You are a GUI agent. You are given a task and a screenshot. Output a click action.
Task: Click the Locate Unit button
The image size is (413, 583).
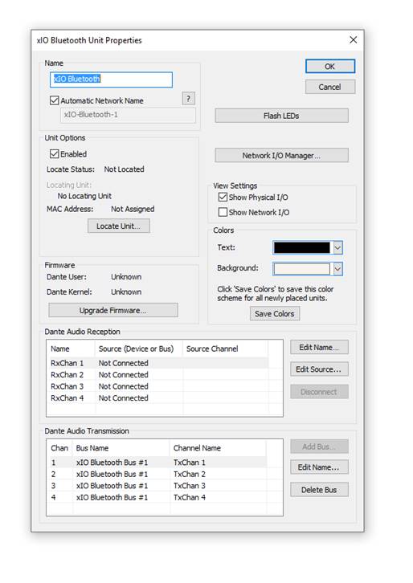click(119, 226)
